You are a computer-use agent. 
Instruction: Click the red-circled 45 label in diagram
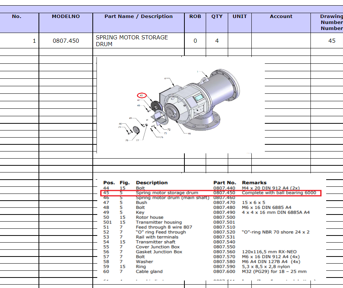pyautogui.click(x=142, y=95)
